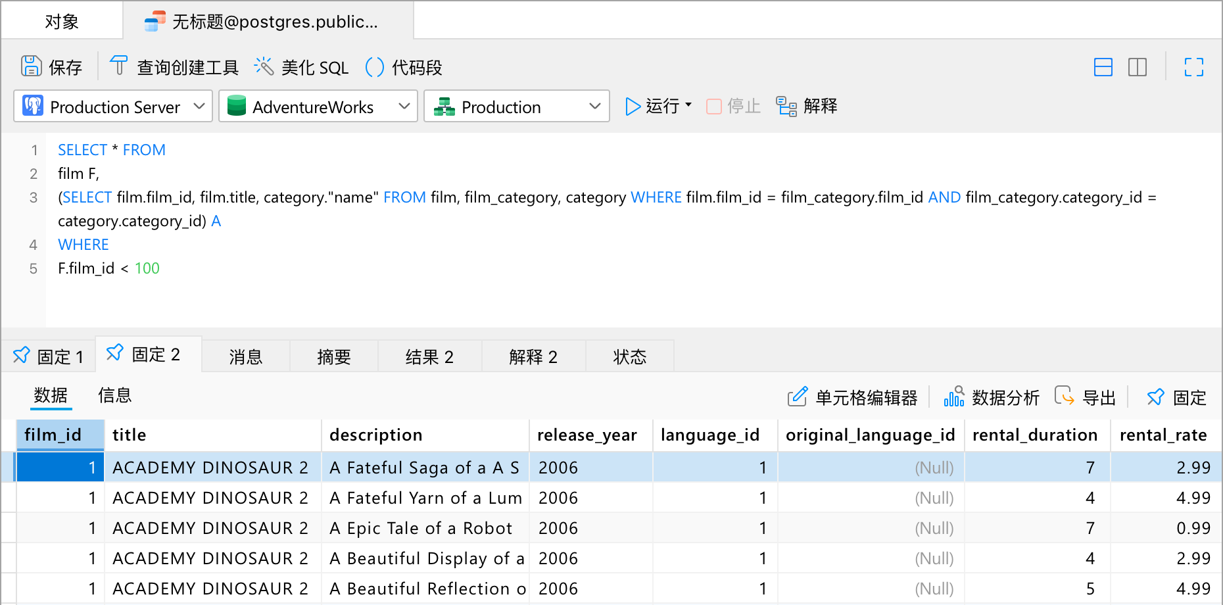Launch 数据分析 (data analysis)
1223x605 pixels.
[955, 397]
